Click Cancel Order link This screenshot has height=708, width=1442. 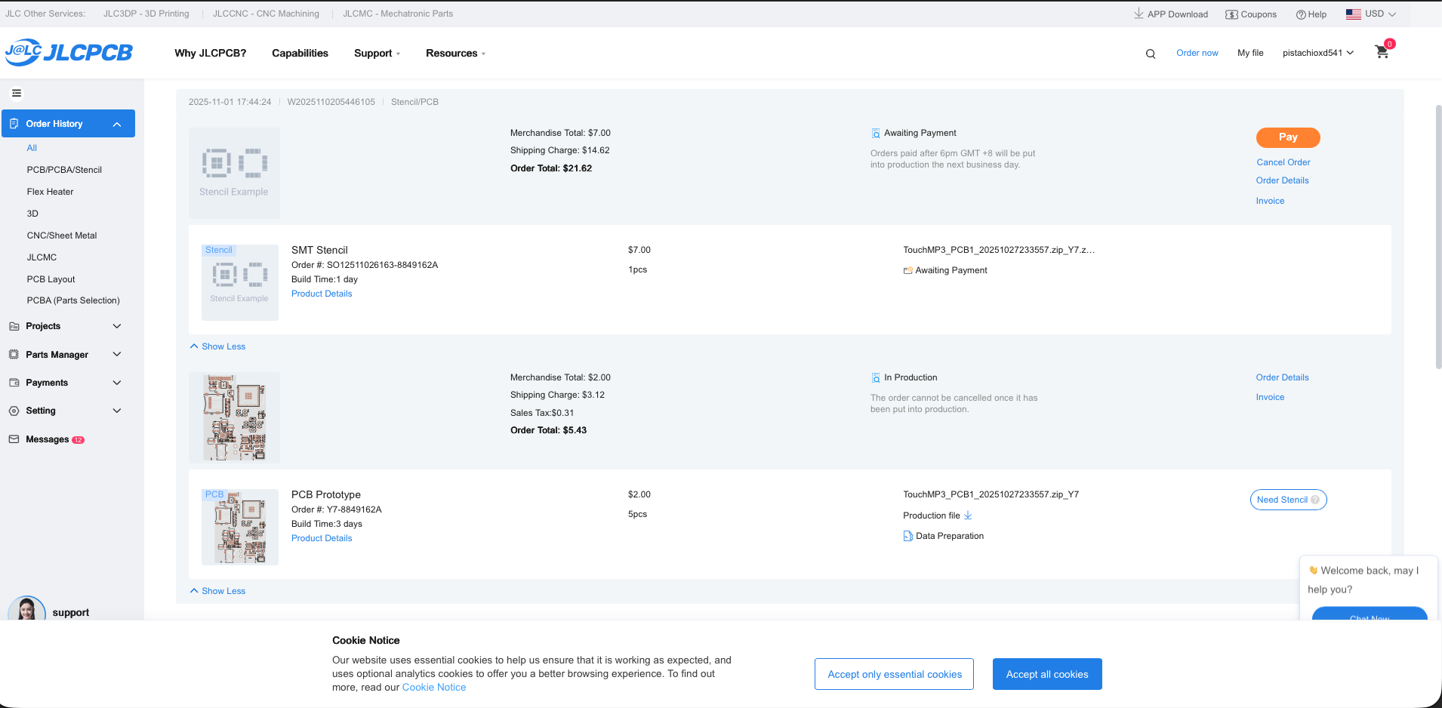tap(1283, 162)
